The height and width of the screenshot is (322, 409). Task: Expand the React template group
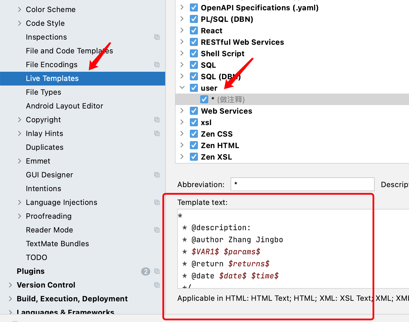(x=182, y=30)
